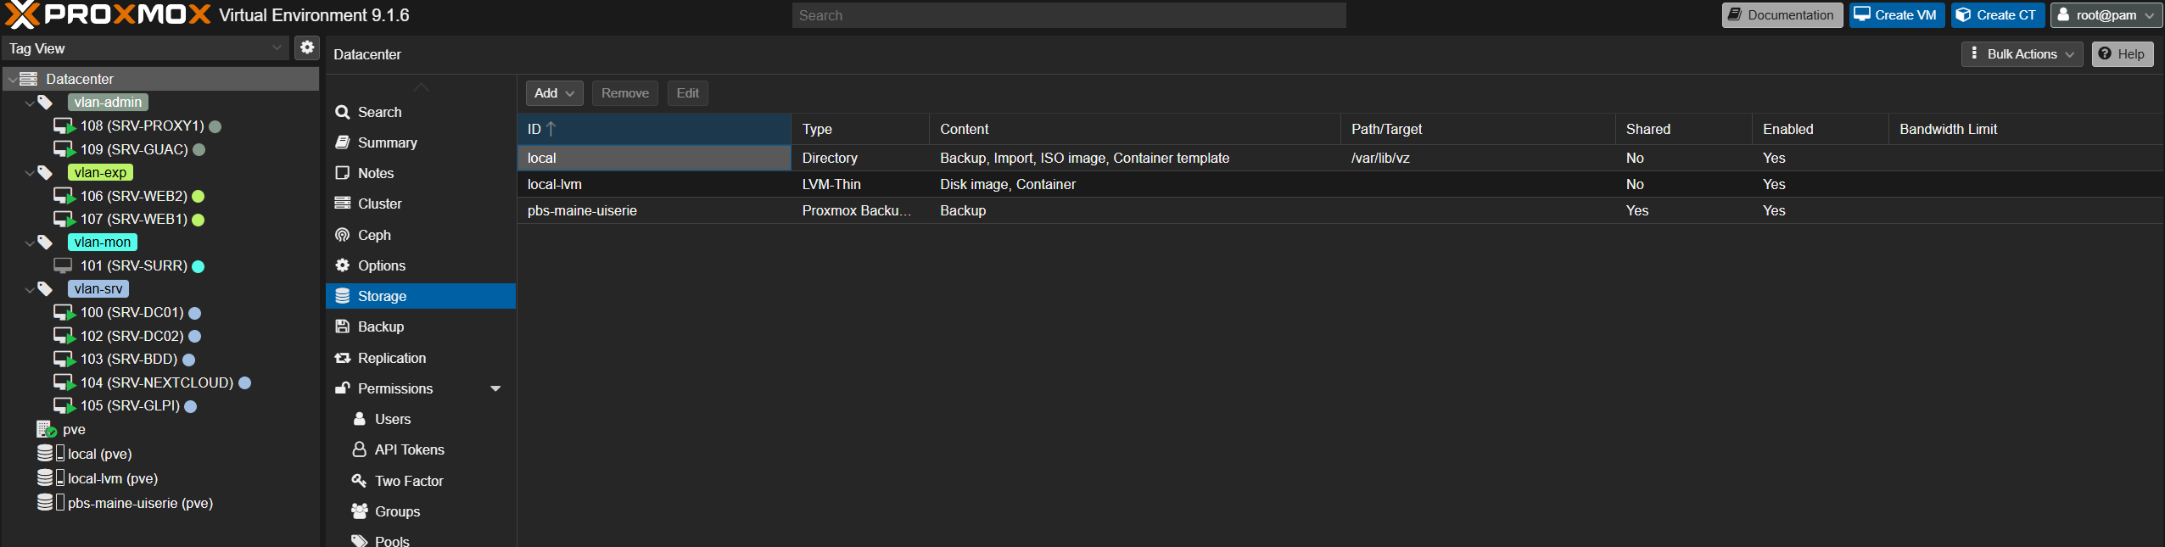The height and width of the screenshot is (547, 2165).
Task: Click VM icon for 100 (SRV-DC01)
Action: 64,313
